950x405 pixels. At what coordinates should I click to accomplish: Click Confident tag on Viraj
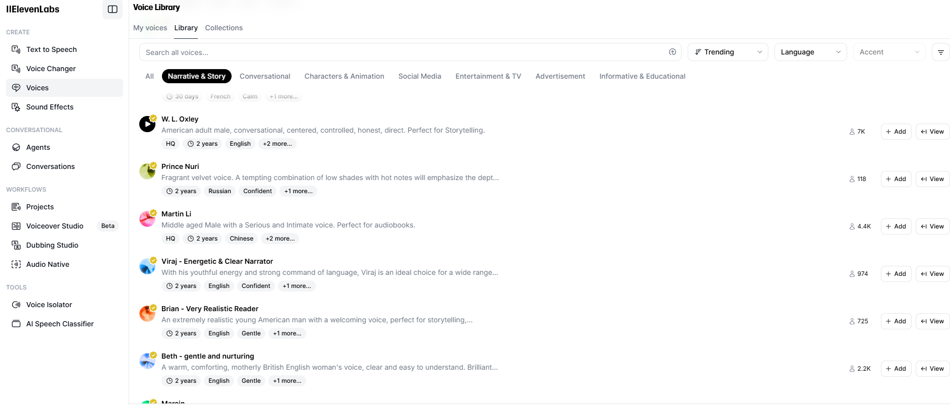pos(256,286)
